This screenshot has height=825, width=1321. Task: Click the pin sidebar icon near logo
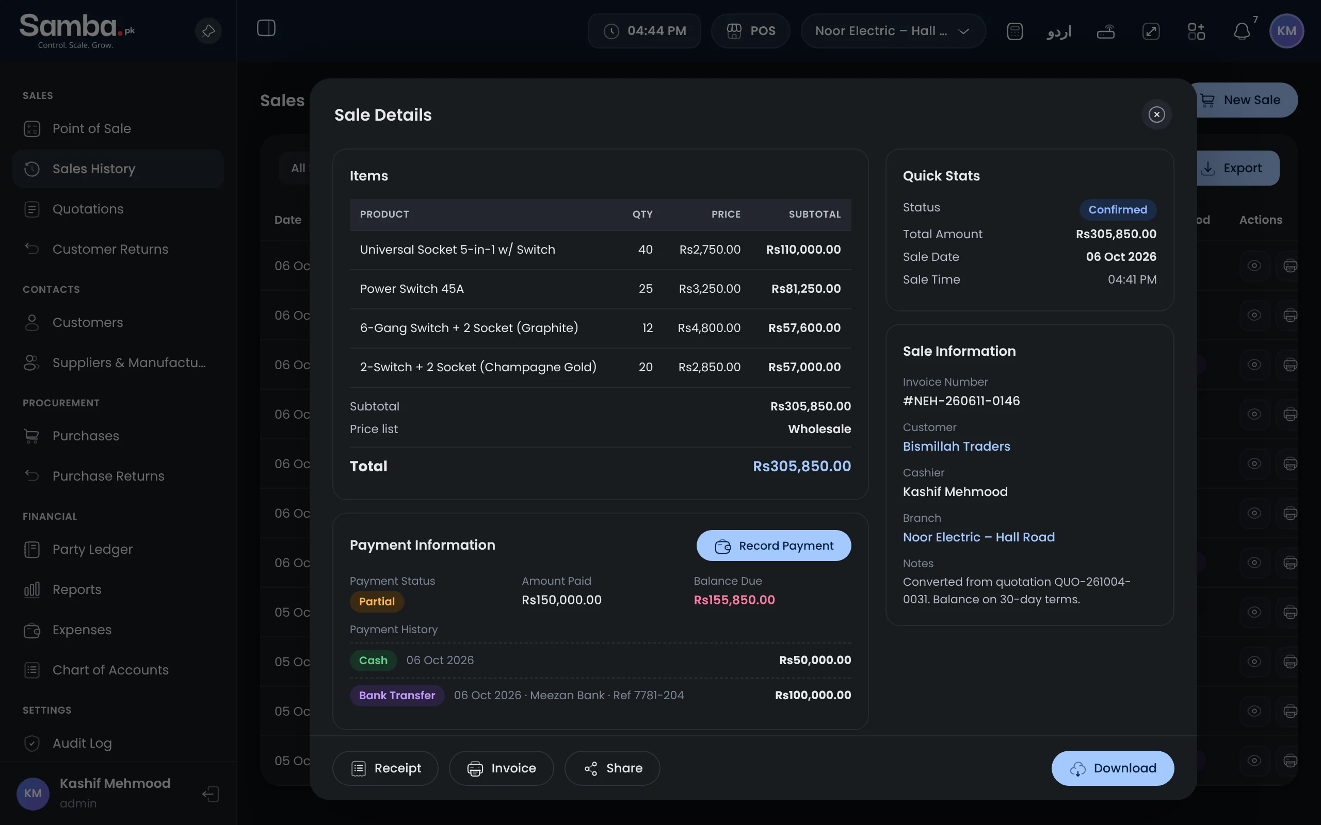point(208,30)
